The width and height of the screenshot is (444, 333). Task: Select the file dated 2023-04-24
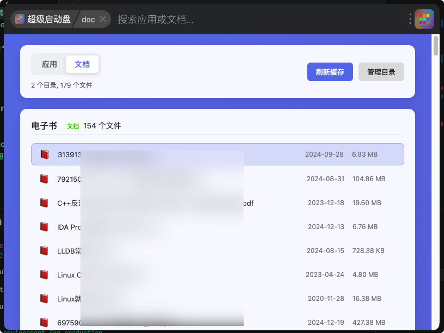(x=325, y=275)
